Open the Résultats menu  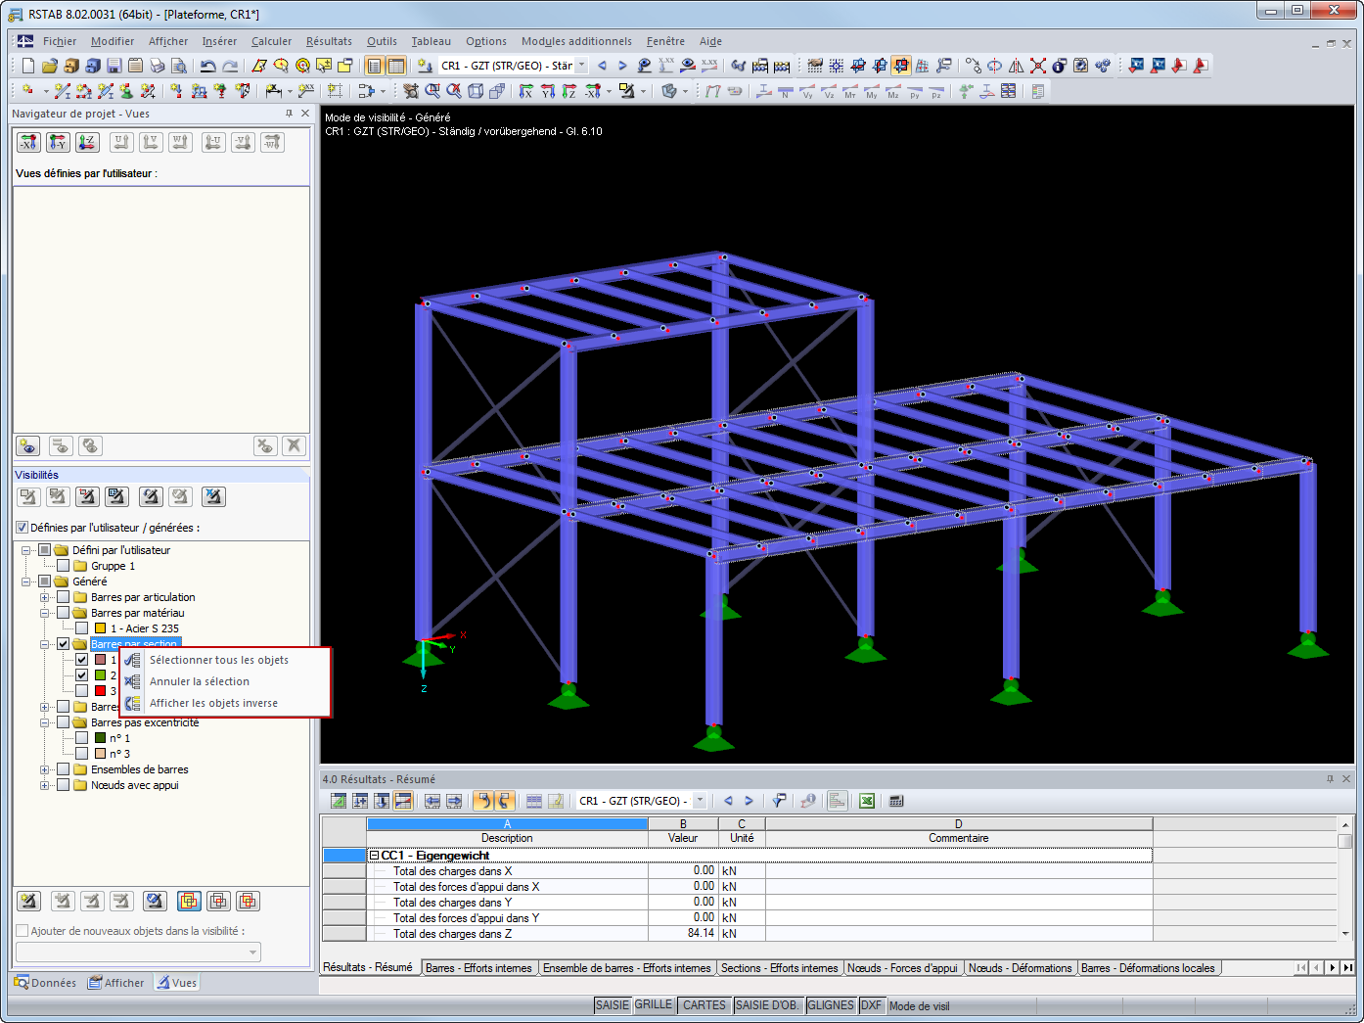pyautogui.click(x=329, y=41)
